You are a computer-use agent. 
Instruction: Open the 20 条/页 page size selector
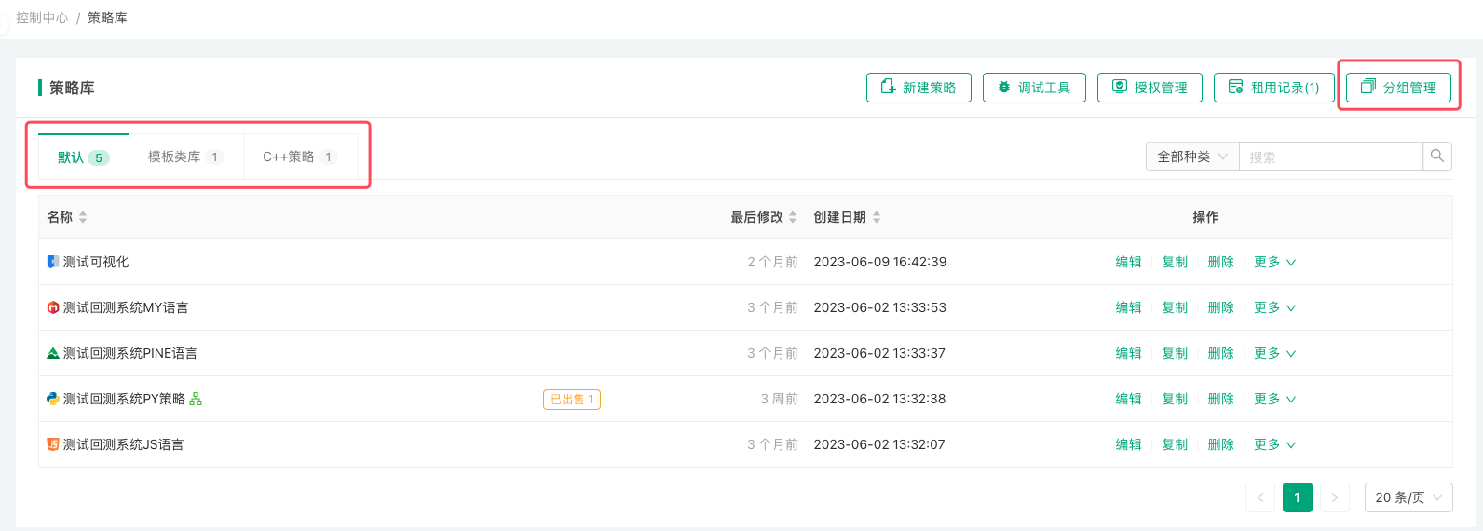[1408, 497]
